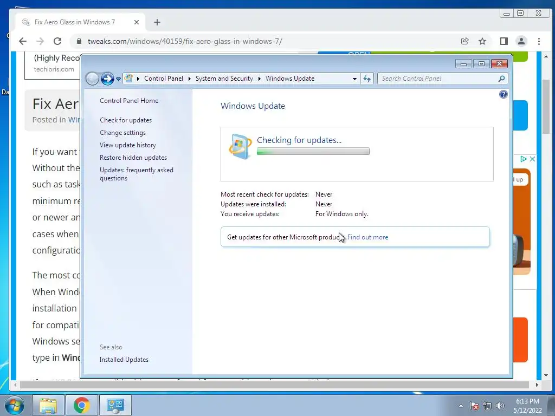Open Installed Updates link

tap(124, 360)
